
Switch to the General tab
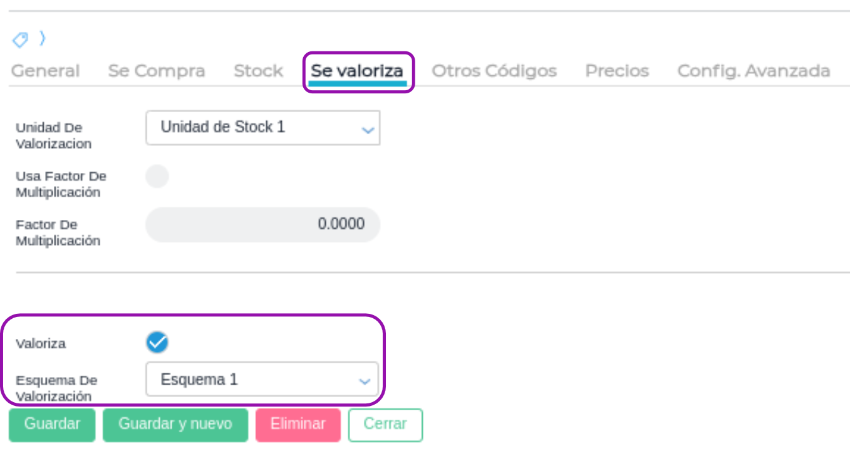45,71
